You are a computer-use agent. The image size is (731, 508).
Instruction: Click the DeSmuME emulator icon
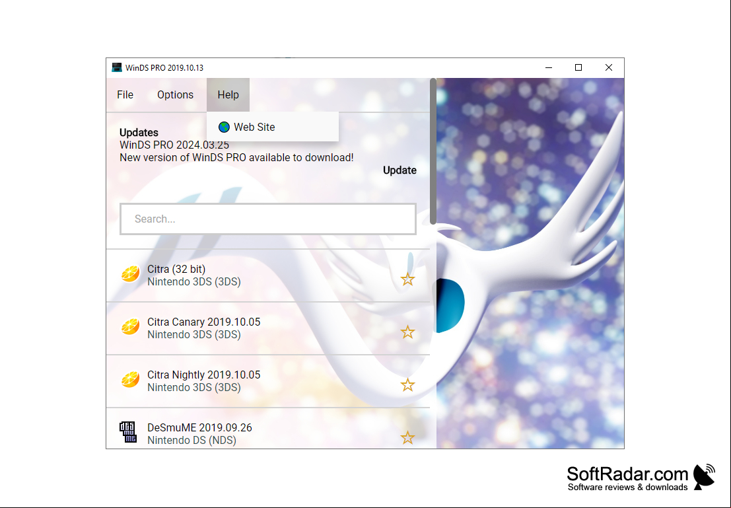pyautogui.click(x=127, y=432)
